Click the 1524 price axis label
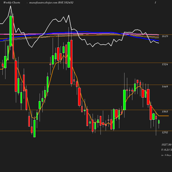Screen dimensions: 172x172 pyautogui.click(x=165, y=64)
